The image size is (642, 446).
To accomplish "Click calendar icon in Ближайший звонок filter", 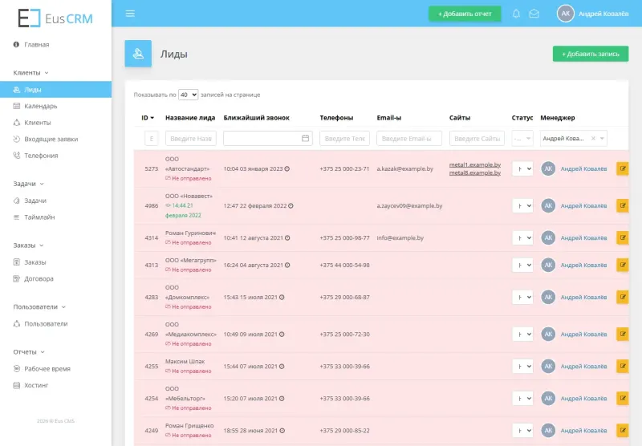I will (x=306, y=138).
